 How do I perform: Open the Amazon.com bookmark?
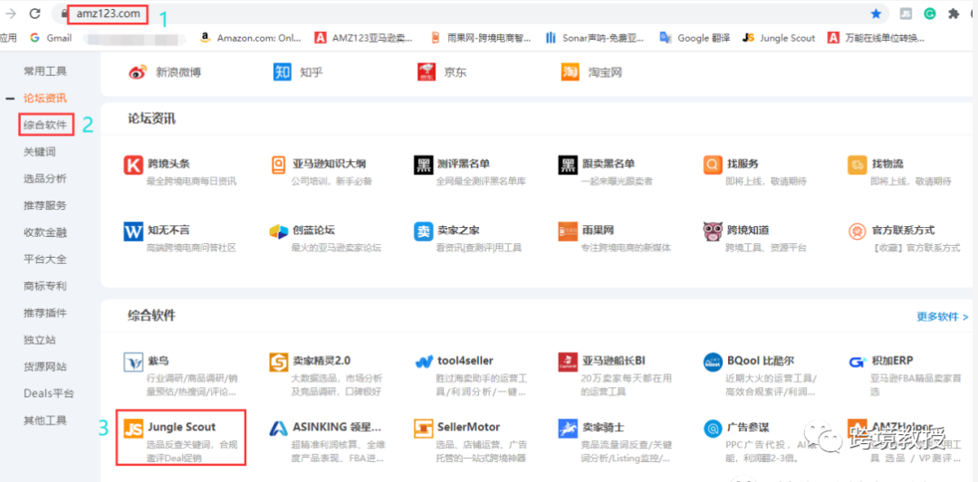click(250, 38)
